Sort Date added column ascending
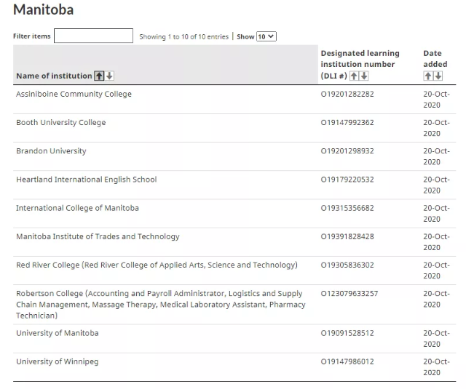Image resolution: width=466 pixels, height=389 pixels. 428,76
